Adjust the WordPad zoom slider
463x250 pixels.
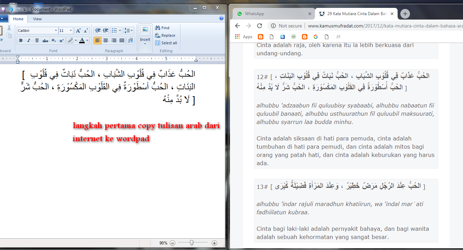click(191, 243)
